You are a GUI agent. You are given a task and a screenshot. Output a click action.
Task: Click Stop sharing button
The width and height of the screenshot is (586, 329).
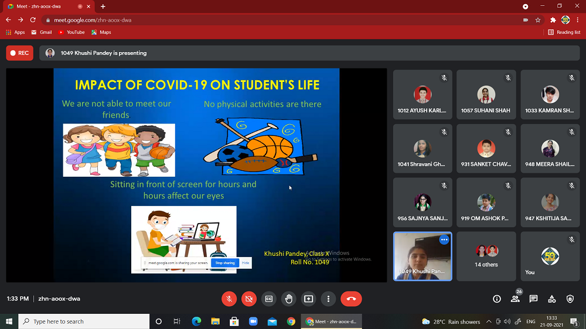coord(224,263)
